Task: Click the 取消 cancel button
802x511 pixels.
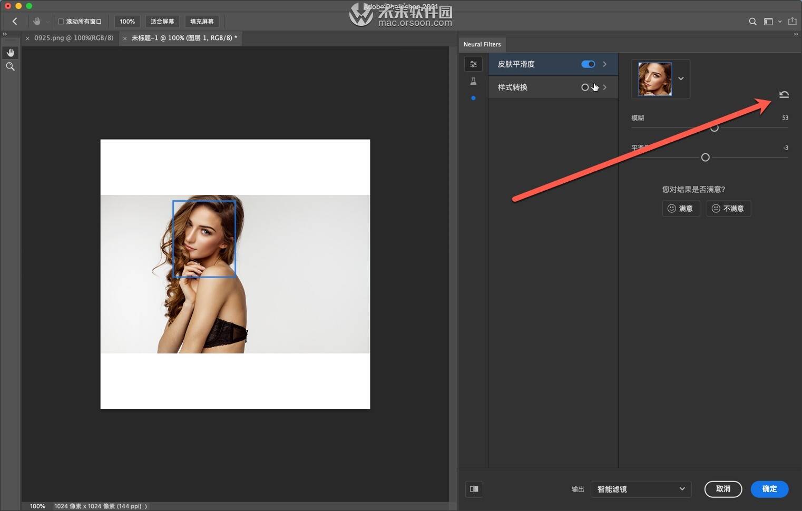Action: pyautogui.click(x=723, y=489)
